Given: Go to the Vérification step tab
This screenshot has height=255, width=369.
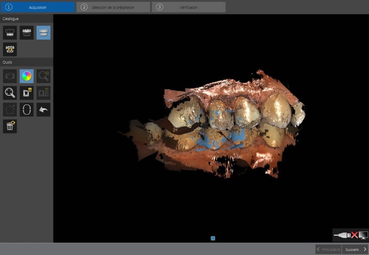Looking at the screenshot, I should pyautogui.click(x=188, y=7).
